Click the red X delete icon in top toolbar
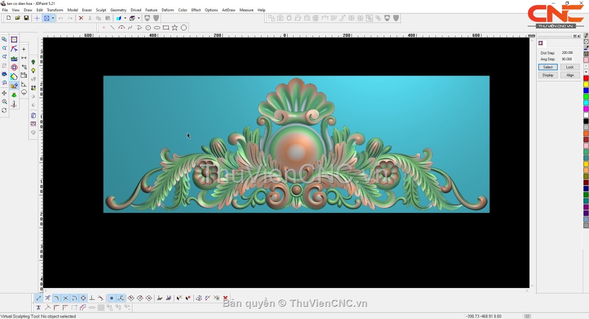Screen dimensions: 589x319 coord(81,18)
